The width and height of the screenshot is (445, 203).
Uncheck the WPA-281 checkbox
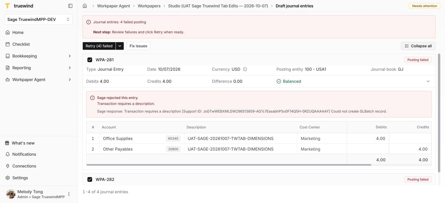pyautogui.click(x=90, y=60)
